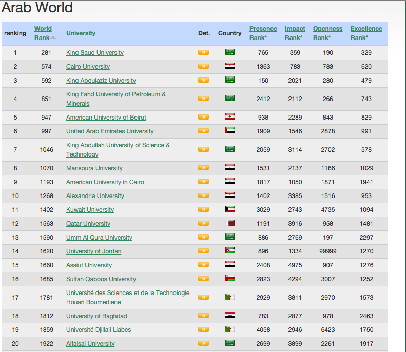Click the University column header link

81,33
